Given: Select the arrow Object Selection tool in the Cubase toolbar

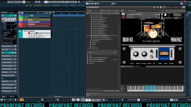Looking at the screenshot, I should (46, 2).
